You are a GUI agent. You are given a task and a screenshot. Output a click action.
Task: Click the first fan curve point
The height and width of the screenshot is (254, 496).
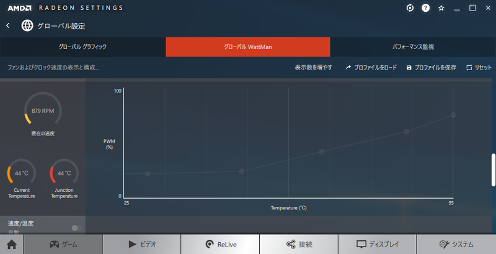[147, 173]
